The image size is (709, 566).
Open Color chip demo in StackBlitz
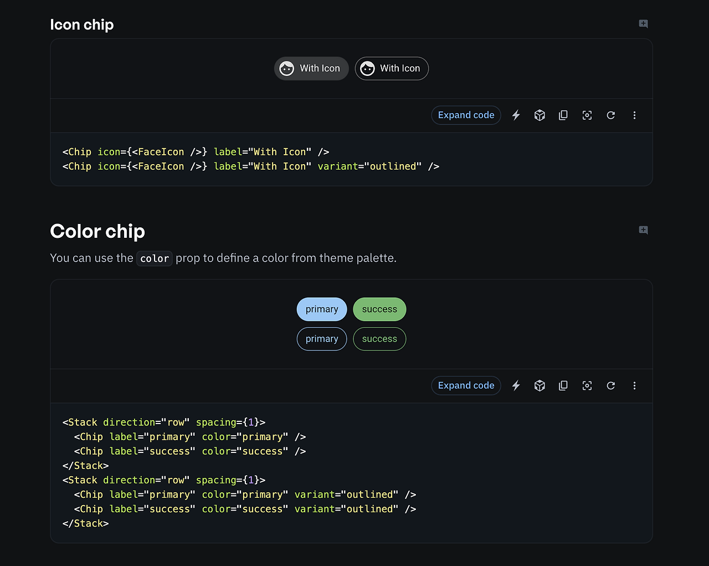pos(516,386)
